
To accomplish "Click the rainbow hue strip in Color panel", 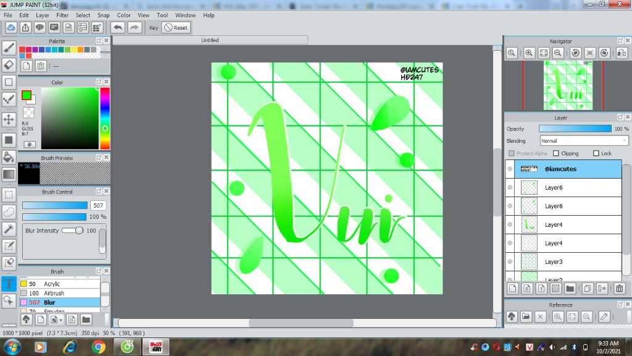I will (105, 118).
